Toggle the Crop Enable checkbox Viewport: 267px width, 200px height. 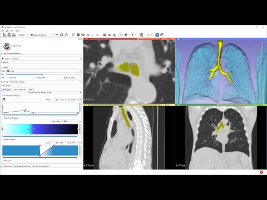(10, 78)
